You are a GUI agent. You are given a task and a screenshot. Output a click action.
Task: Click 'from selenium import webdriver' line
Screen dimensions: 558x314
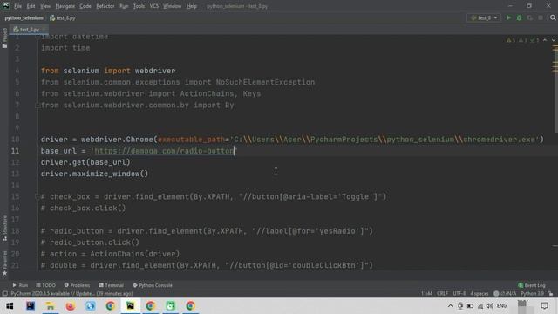(x=108, y=71)
